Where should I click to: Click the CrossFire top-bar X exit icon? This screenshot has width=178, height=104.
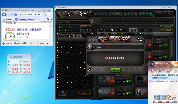172,14
